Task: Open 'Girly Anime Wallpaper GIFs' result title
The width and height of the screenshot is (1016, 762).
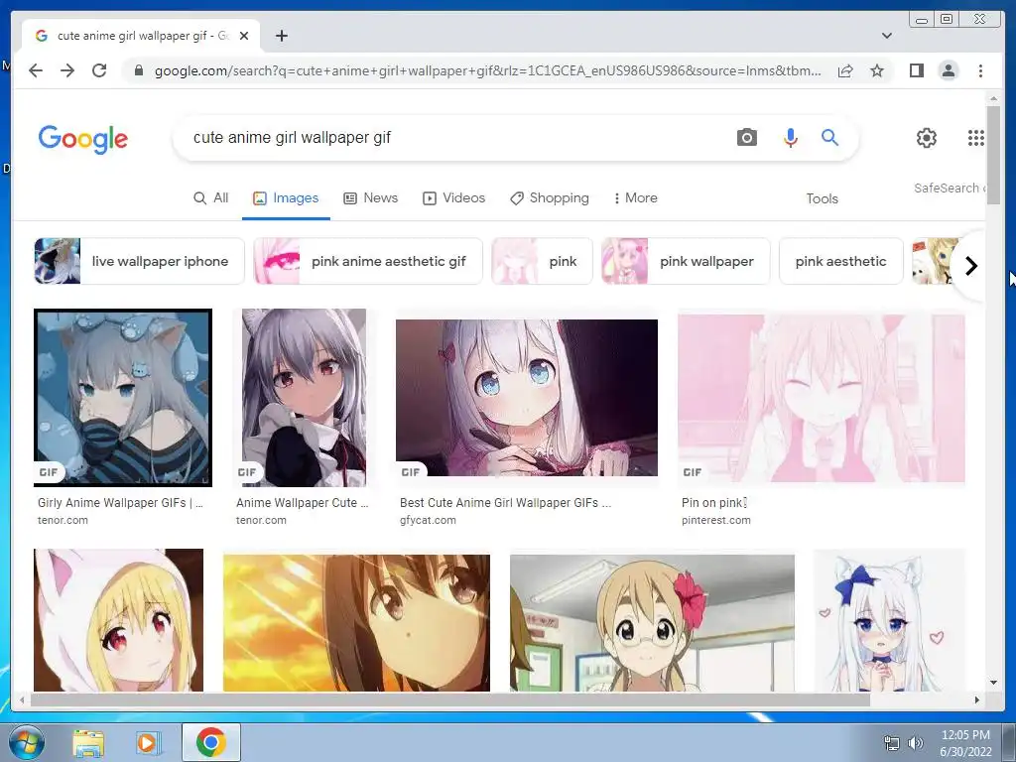Action: coord(120,503)
